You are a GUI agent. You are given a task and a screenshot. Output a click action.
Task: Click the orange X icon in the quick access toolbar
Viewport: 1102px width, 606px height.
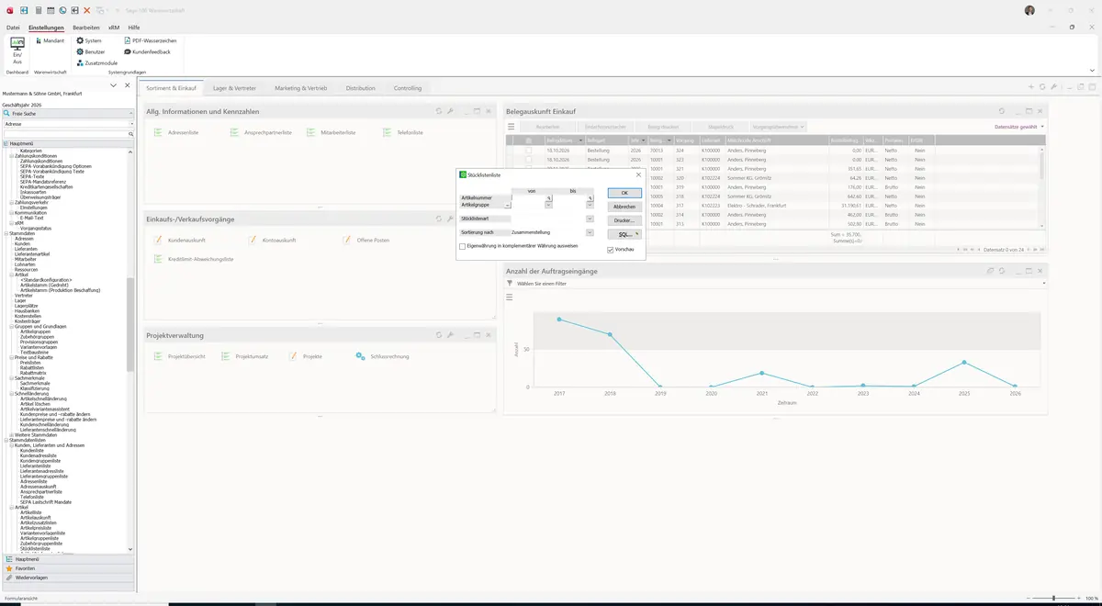(x=86, y=10)
